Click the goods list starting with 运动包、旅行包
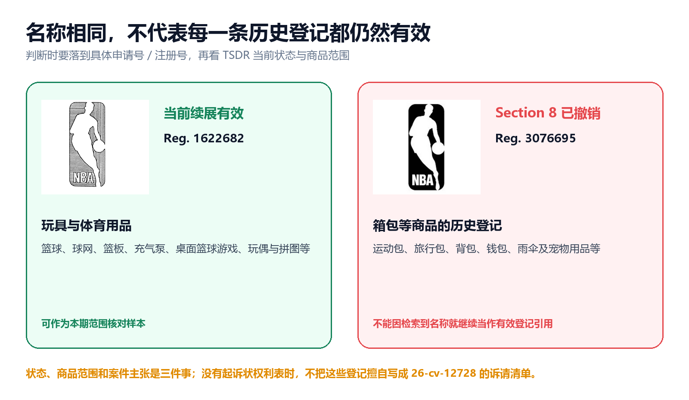Image resolution: width=689 pixels, height=400 pixels. 487,249
